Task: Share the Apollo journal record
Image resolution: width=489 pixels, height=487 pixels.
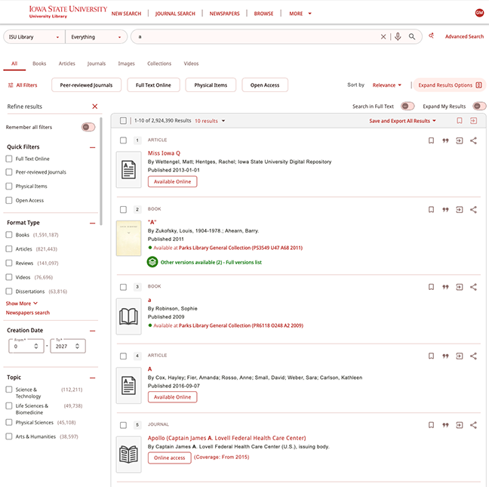Action: click(473, 425)
